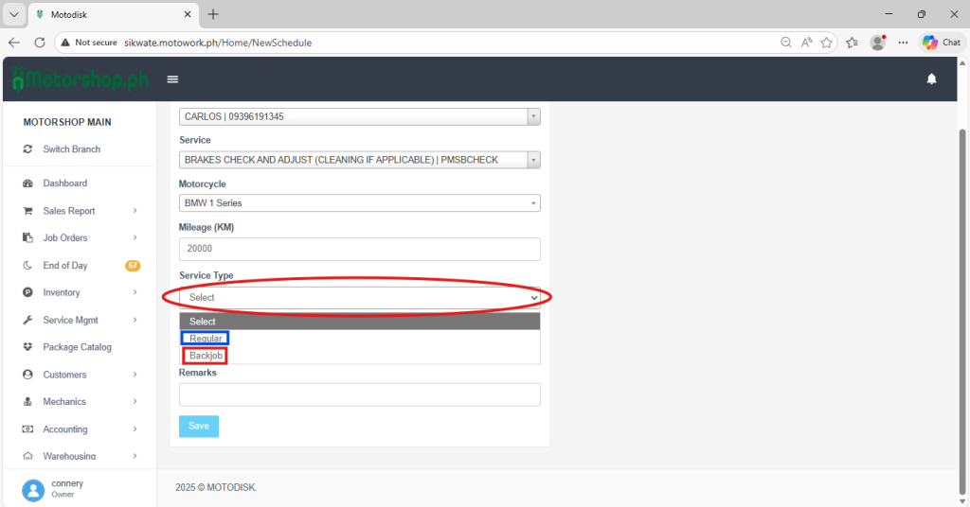Click the connery user avatar
Image resolution: width=970 pixels, height=507 pixels.
click(33, 489)
